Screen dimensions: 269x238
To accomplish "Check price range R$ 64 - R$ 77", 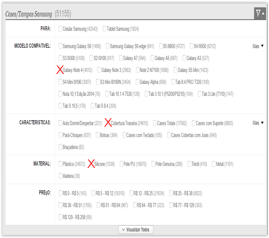I will [x=134, y=205].
